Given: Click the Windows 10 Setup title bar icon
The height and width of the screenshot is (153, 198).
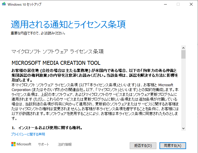Looking at the screenshot, I should click(4, 4).
